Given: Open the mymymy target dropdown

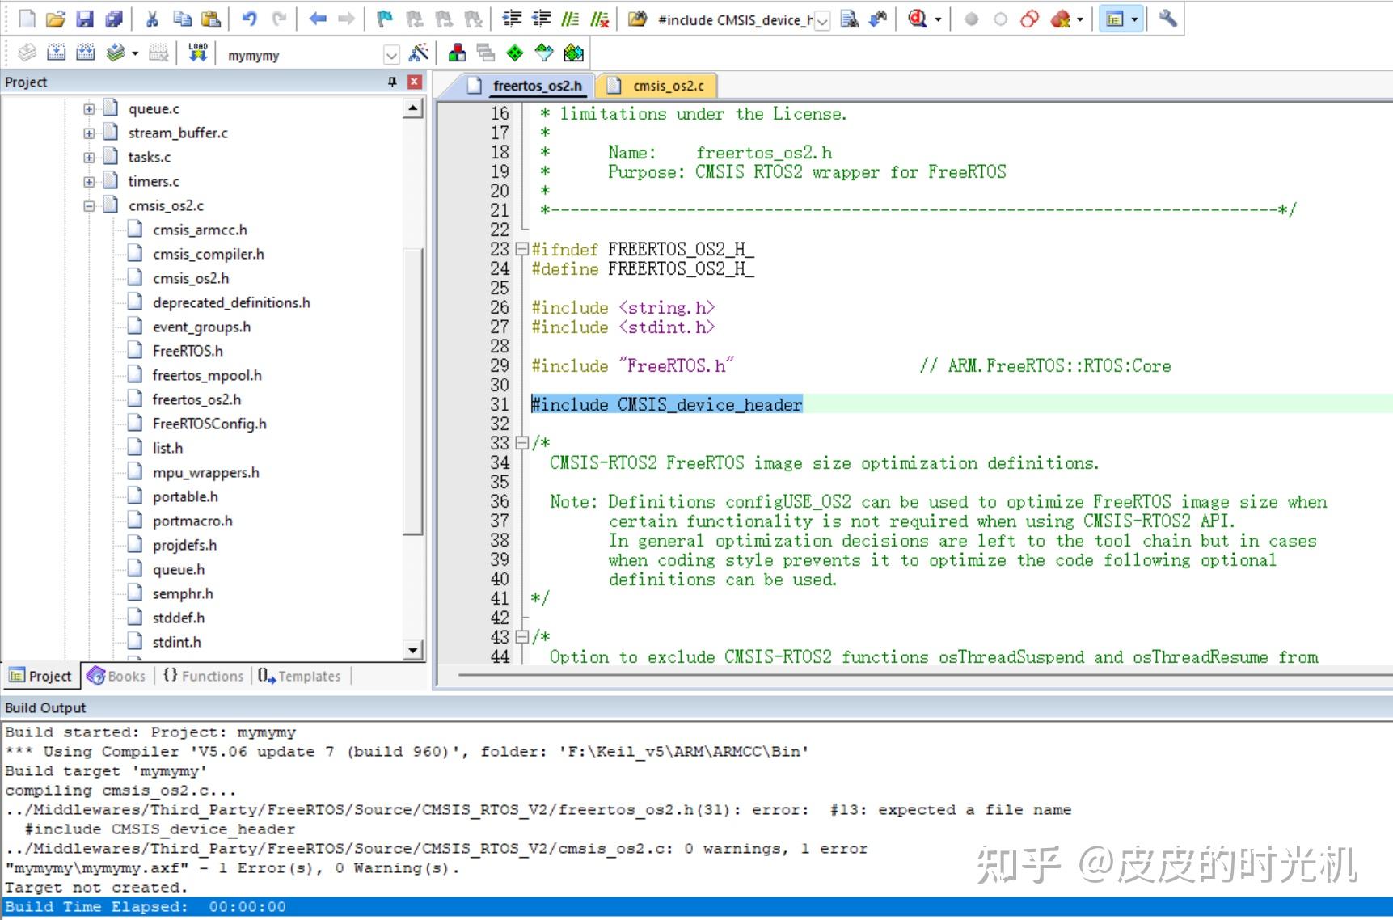Looking at the screenshot, I should pyautogui.click(x=391, y=55).
